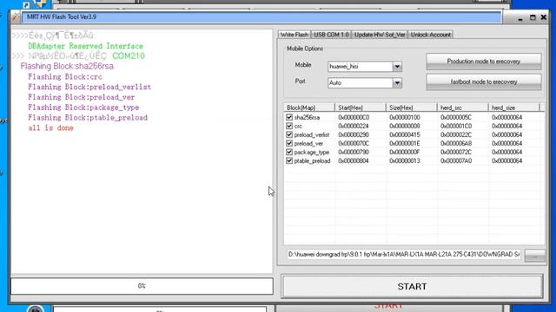The height and width of the screenshot is (312, 556).
Task: Uncheck the crc block checkbox
Action: coord(289,126)
